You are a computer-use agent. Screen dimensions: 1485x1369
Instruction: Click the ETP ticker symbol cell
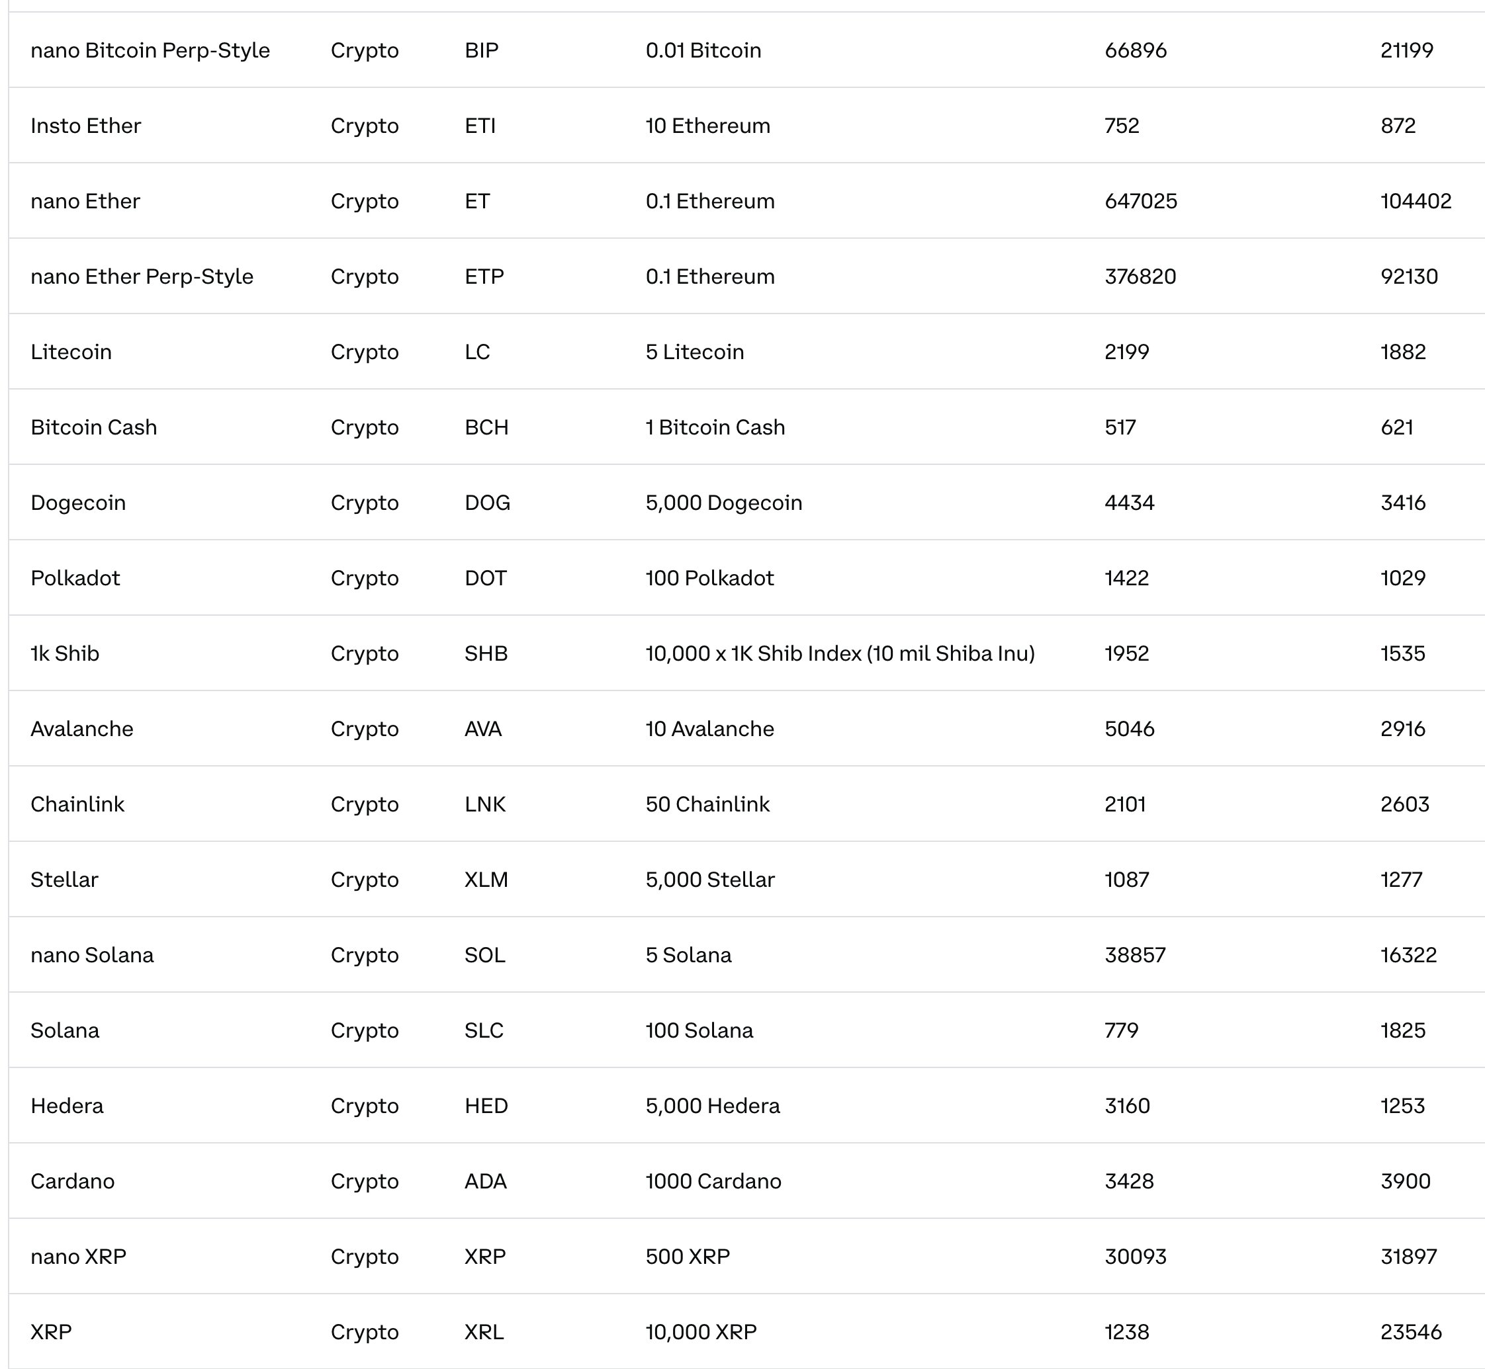coord(484,276)
